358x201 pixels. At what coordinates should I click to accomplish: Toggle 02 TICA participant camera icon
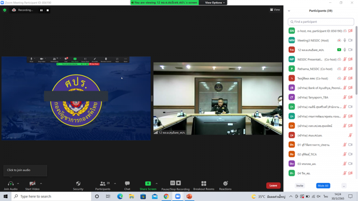350,154
